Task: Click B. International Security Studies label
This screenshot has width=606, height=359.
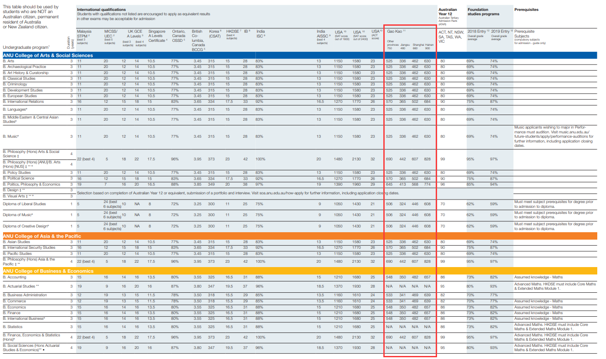Action: coord(29,247)
